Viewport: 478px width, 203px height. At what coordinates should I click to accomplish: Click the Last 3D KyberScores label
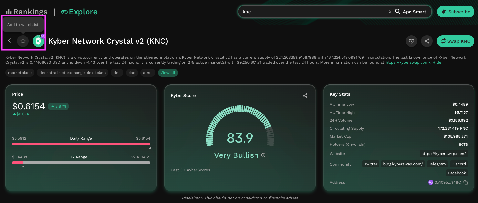click(x=190, y=170)
